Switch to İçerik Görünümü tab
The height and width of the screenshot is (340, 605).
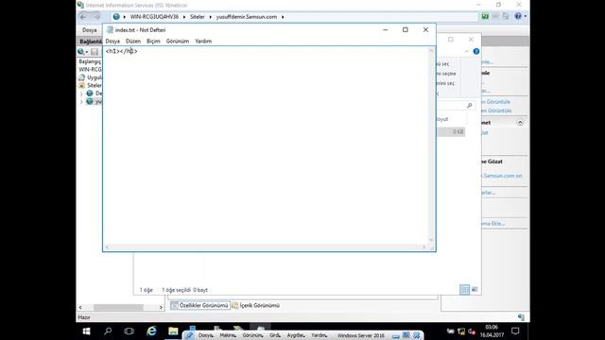click(x=256, y=305)
